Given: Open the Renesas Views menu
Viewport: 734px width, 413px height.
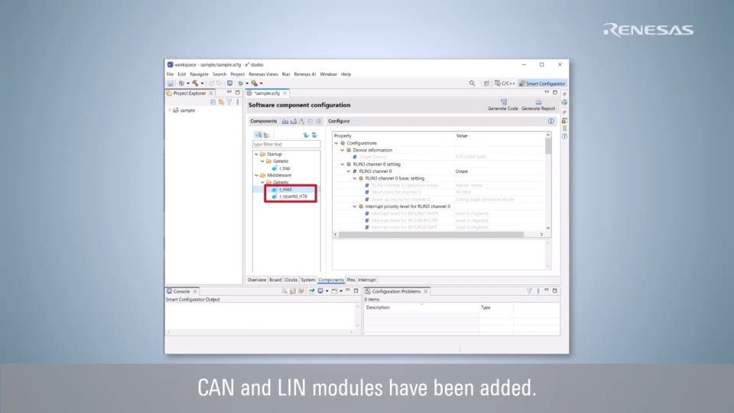Looking at the screenshot, I should coord(263,74).
